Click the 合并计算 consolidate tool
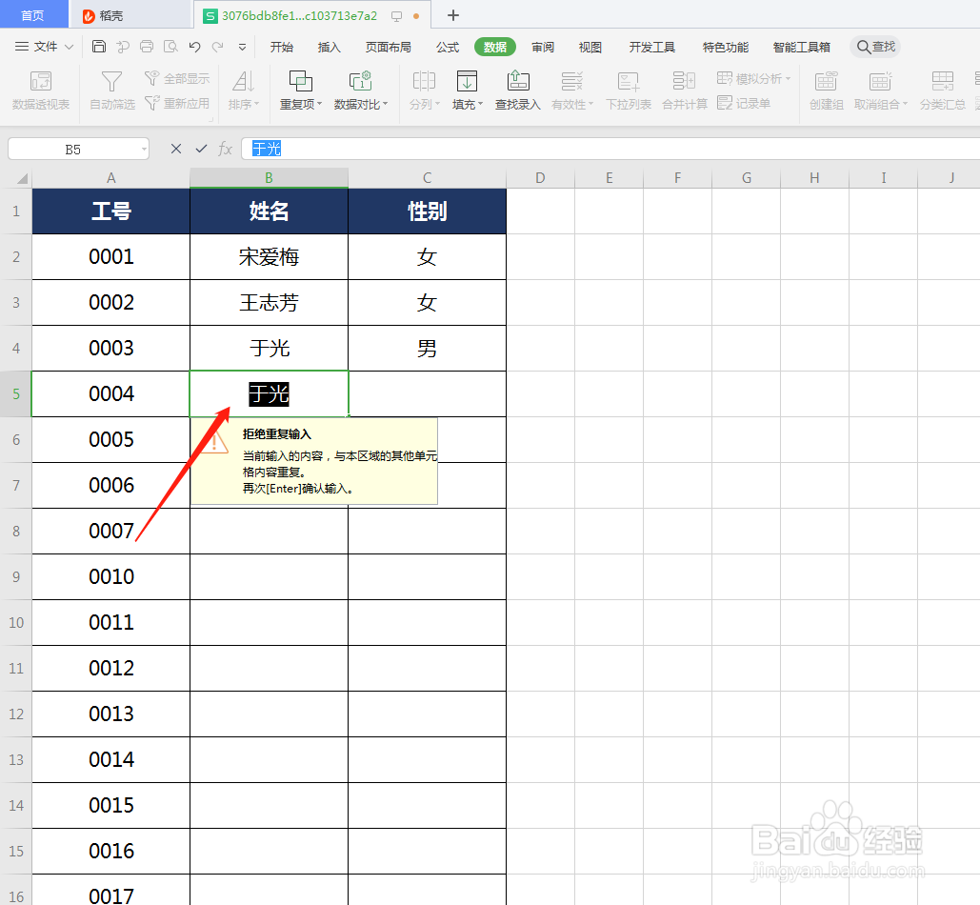This screenshot has width=980, height=905. (685, 90)
